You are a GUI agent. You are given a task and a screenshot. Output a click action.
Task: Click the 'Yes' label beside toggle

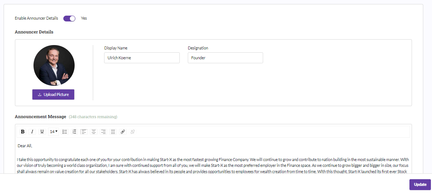click(84, 19)
